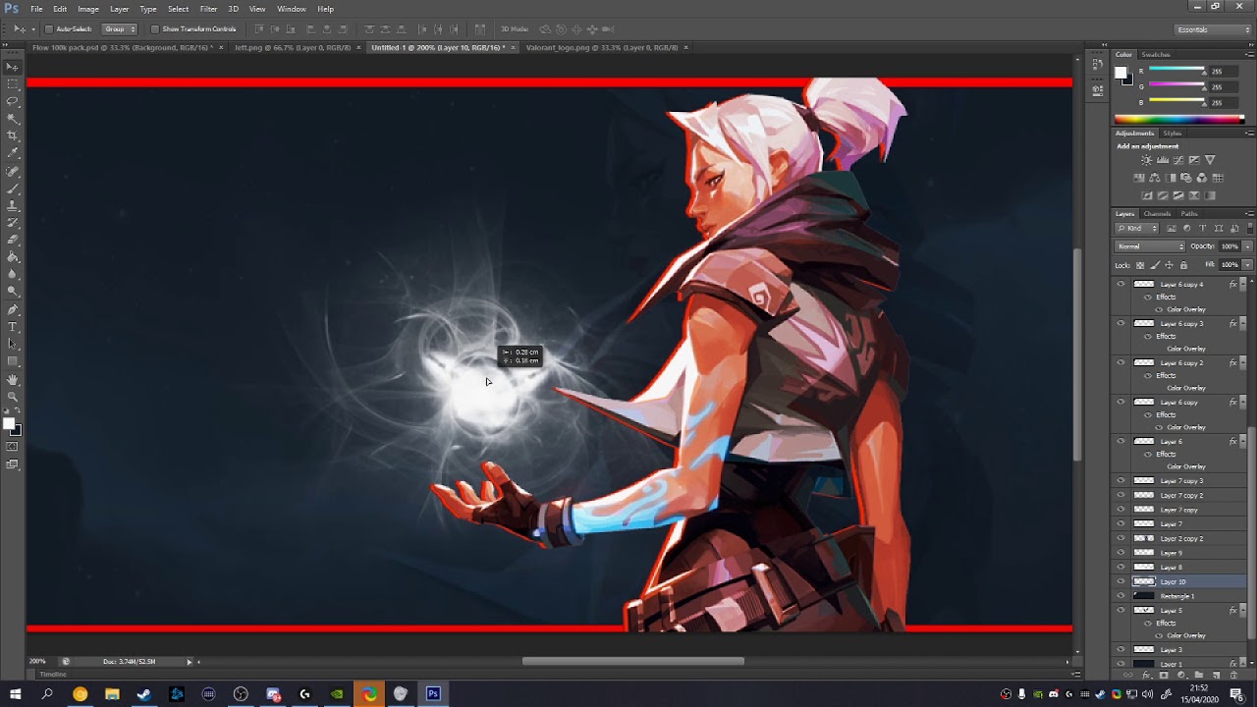Select the Crop tool
Viewport: 1257px width, 707px height.
click(13, 135)
